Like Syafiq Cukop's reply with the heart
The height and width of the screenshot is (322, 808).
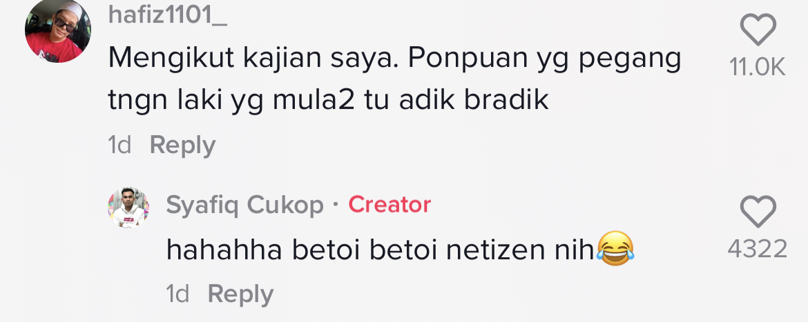[x=758, y=211]
